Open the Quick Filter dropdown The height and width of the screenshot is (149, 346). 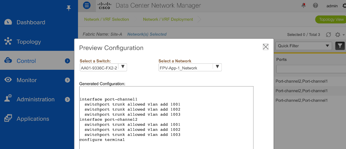pyautogui.click(x=304, y=46)
